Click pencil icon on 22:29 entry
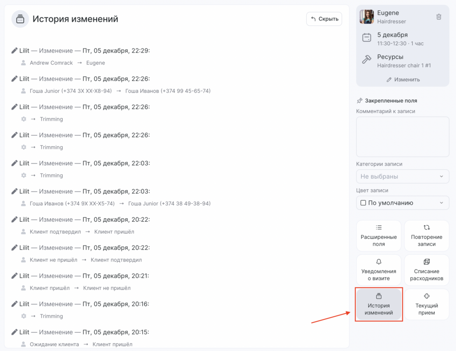The width and height of the screenshot is (456, 351). [14, 51]
